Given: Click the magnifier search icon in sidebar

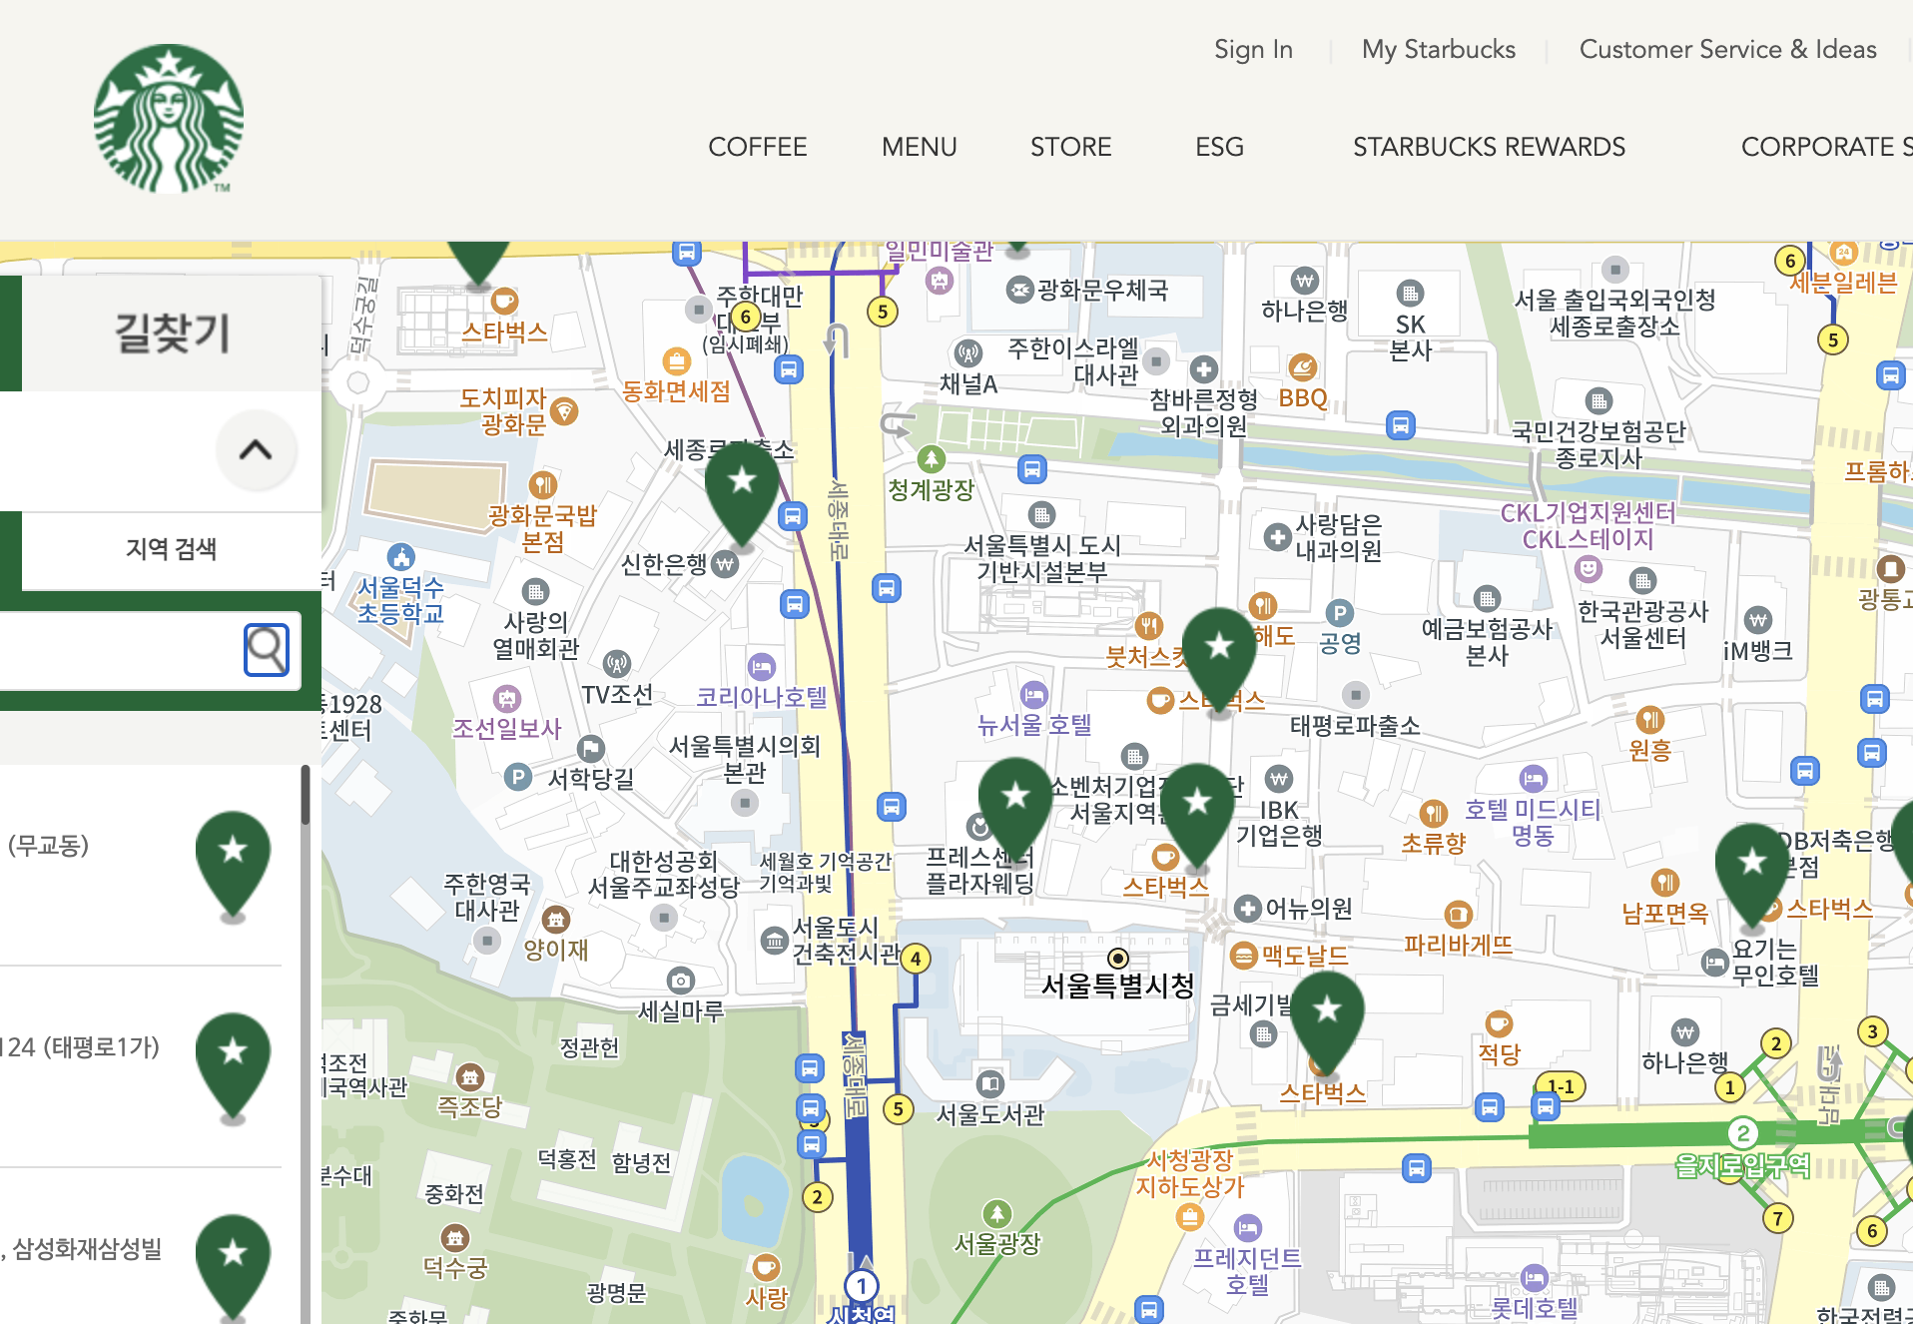Looking at the screenshot, I should [267, 650].
